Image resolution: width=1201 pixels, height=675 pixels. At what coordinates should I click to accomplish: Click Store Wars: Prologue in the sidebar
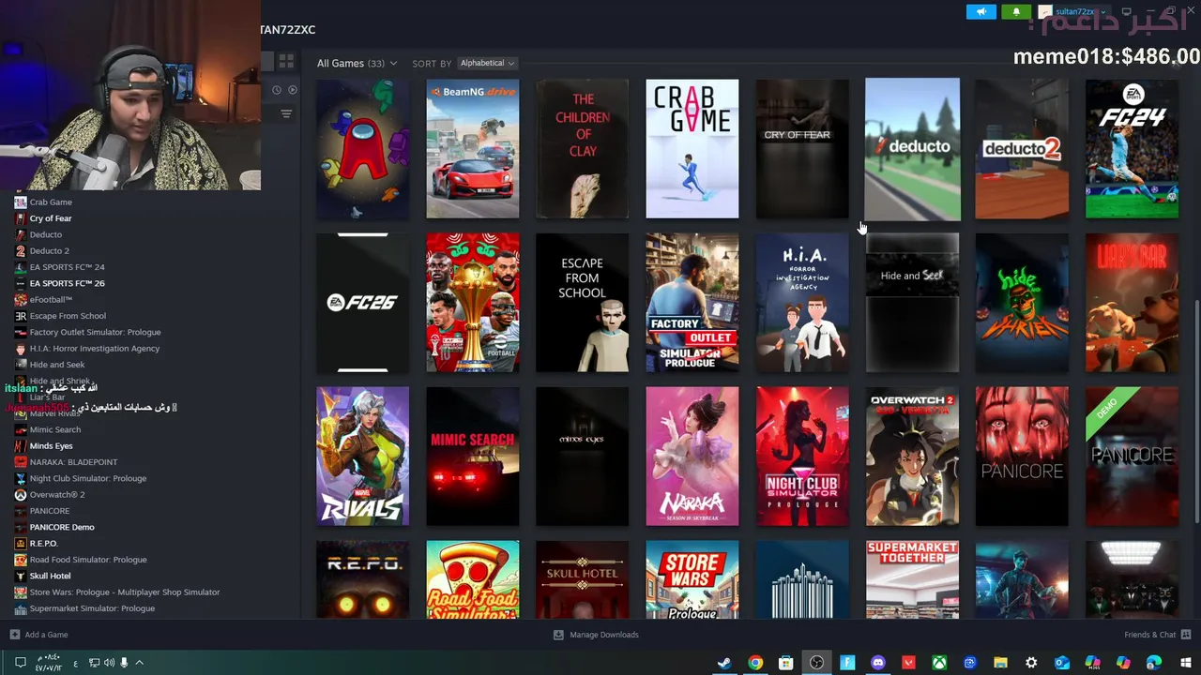(x=125, y=592)
